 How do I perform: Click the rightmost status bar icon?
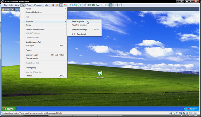195,113
